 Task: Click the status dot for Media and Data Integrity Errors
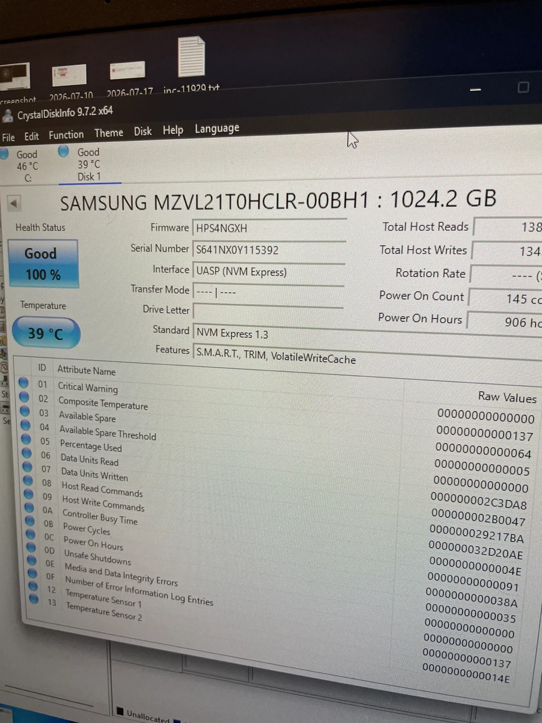click(32, 560)
